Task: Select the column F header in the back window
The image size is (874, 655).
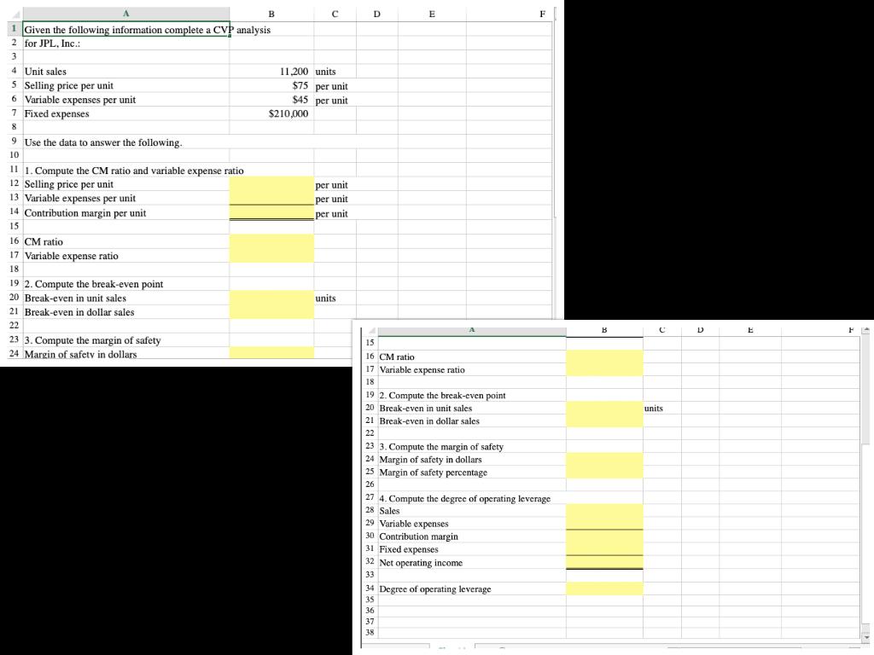Action: (541, 14)
